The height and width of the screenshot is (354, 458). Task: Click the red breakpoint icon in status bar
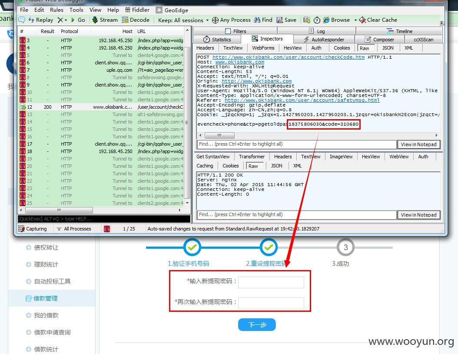point(107,229)
